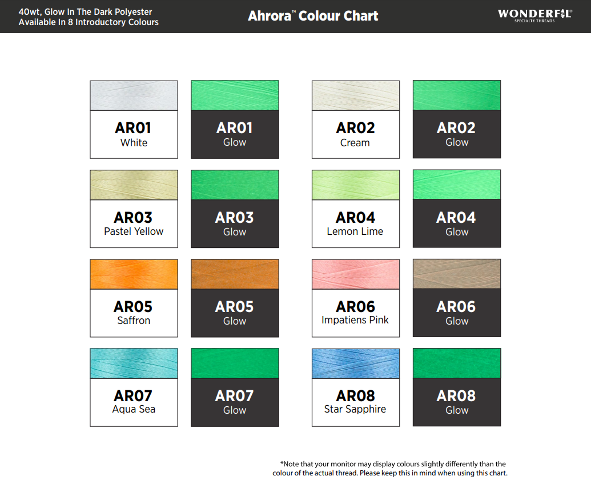
Task: Click the 'Saffron' label
Action: point(134,321)
